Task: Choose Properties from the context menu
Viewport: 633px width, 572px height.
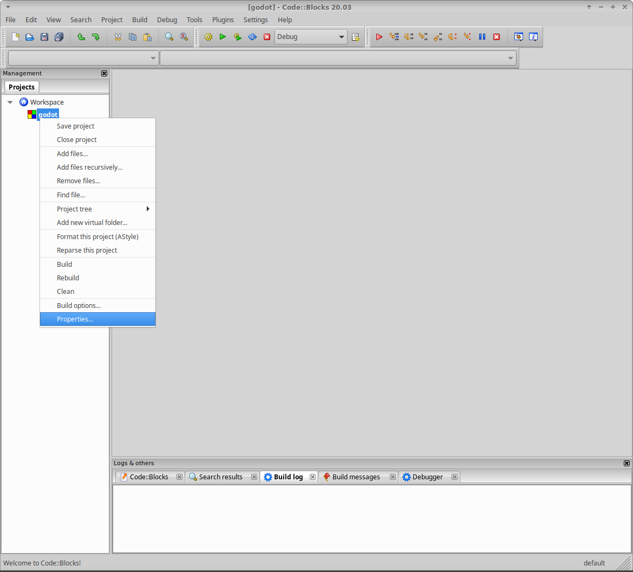Action: click(74, 319)
